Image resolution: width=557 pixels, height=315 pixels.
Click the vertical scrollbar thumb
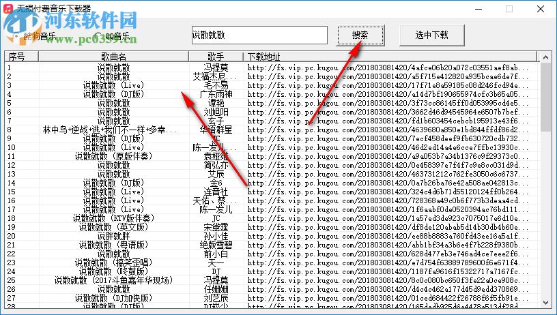[545, 97]
